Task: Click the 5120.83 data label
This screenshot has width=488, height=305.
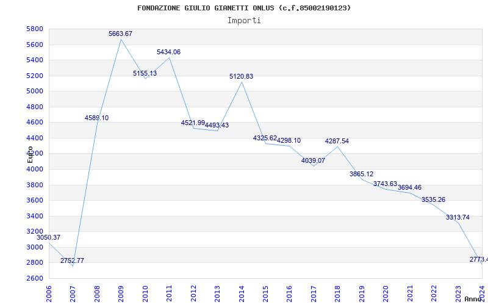Action: point(241,76)
